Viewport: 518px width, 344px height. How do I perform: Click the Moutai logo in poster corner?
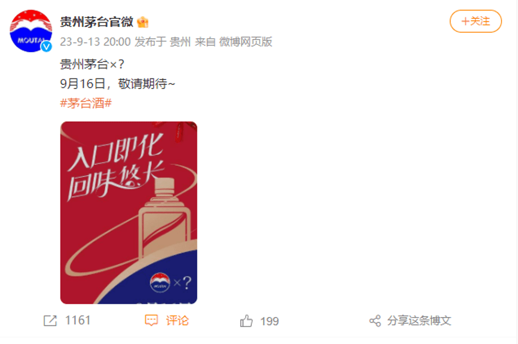[x=160, y=282]
